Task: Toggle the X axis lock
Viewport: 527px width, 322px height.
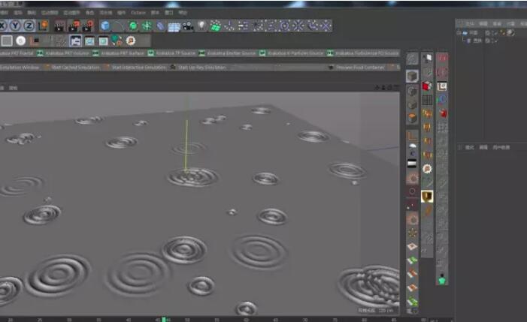Action: [6, 26]
